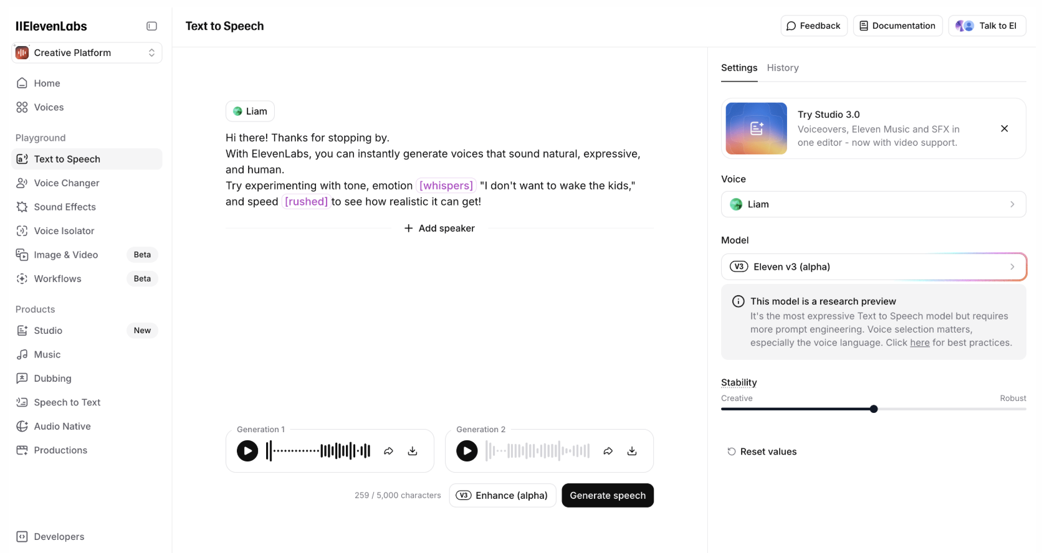This screenshot has height=553, width=1042.
Task: Collapse sidebar using the panel toggle icon
Action: click(151, 26)
